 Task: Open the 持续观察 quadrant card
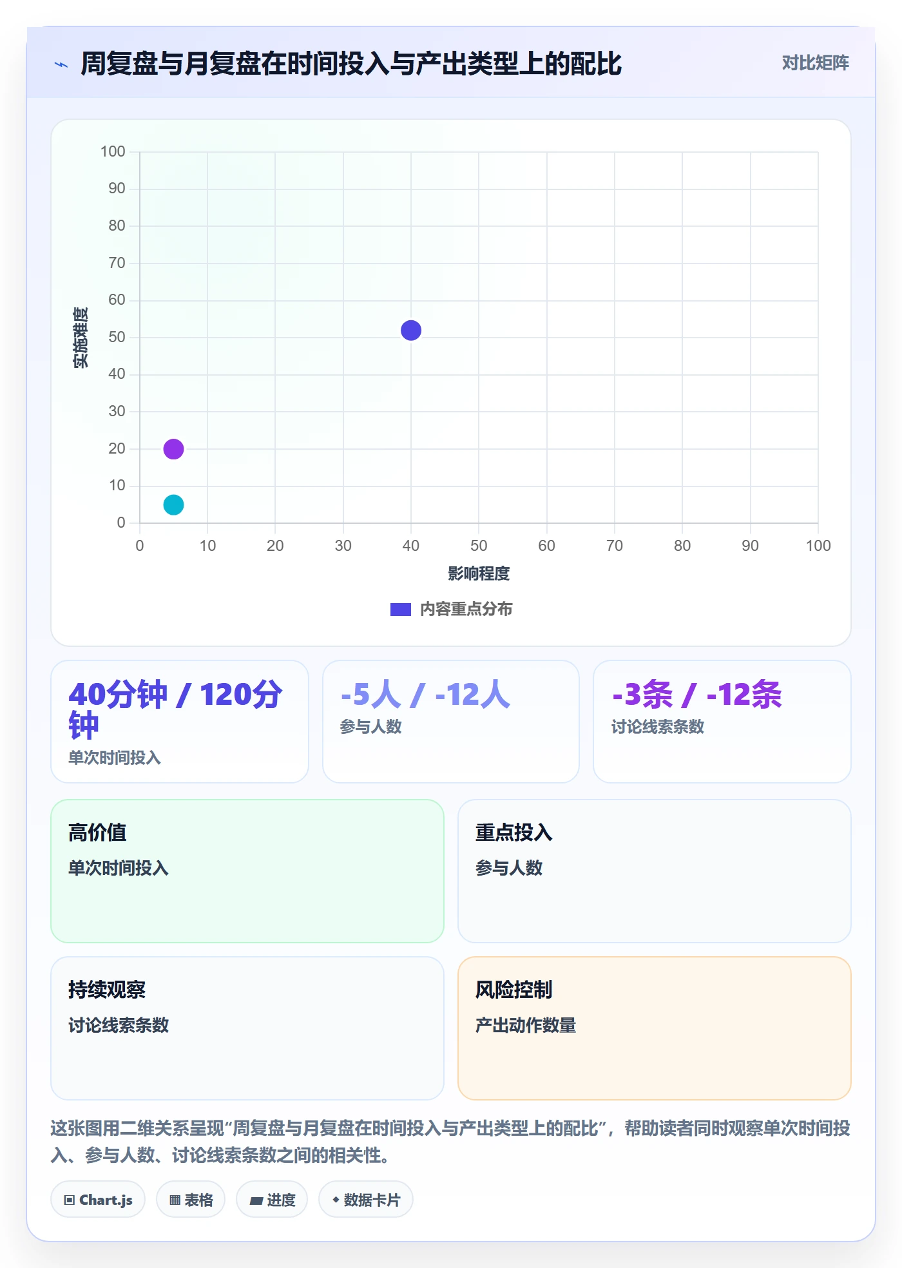(247, 1028)
